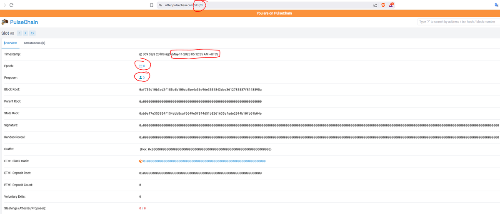Click the otter.pulsechain.com address bar URL
The width and height of the screenshot is (500, 214).
183,5
